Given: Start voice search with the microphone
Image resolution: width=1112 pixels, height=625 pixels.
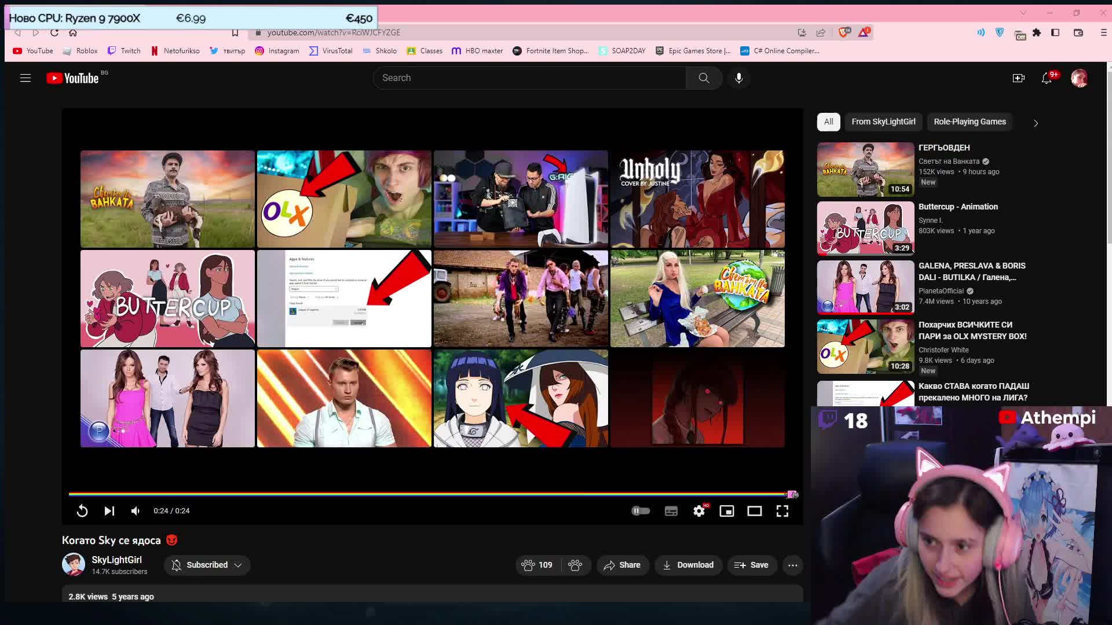Looking at the screenshot, I should 739,78.
